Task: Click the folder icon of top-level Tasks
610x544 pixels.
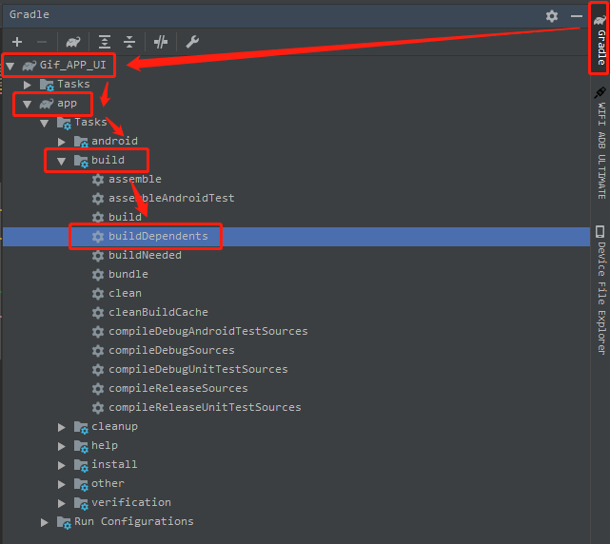Action: pyautogui.click(x=47, y=85)
